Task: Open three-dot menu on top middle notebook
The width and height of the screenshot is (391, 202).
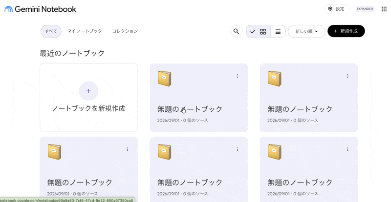Action: (238, 76)
